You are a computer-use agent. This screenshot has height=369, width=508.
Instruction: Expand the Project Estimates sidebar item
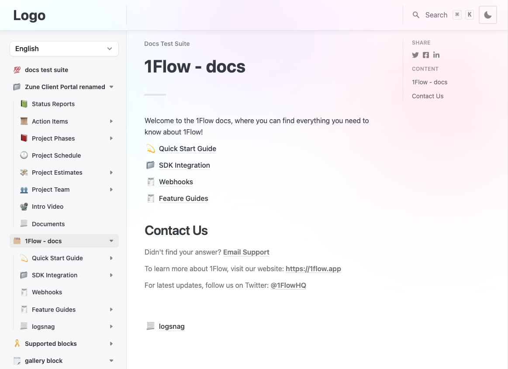[111, 172]
